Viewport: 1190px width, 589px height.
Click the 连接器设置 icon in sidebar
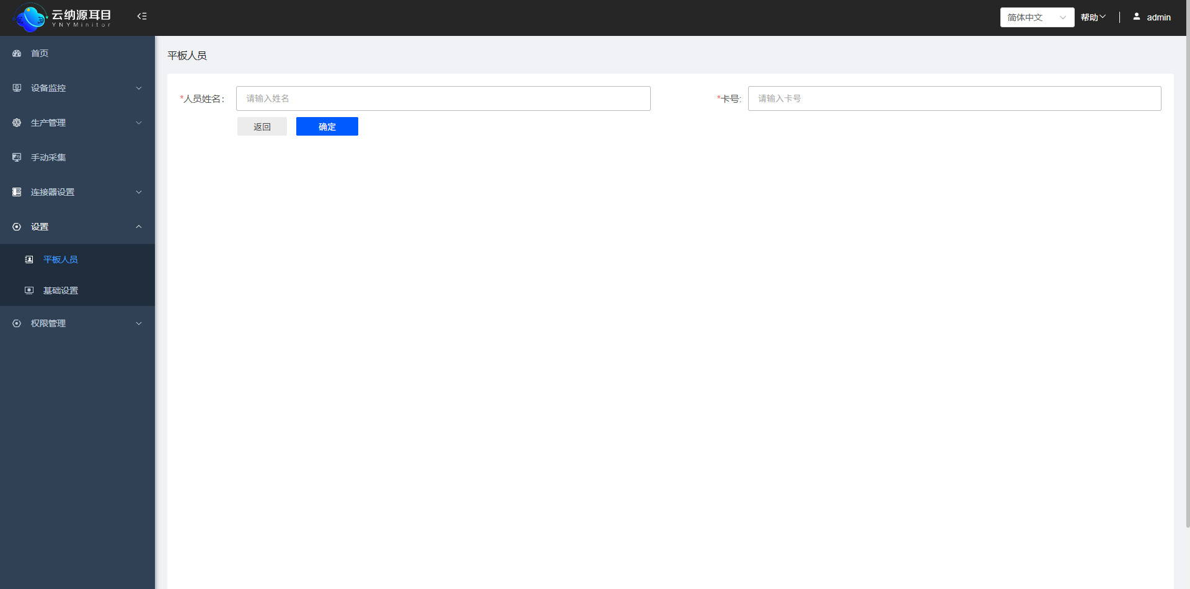17,192
